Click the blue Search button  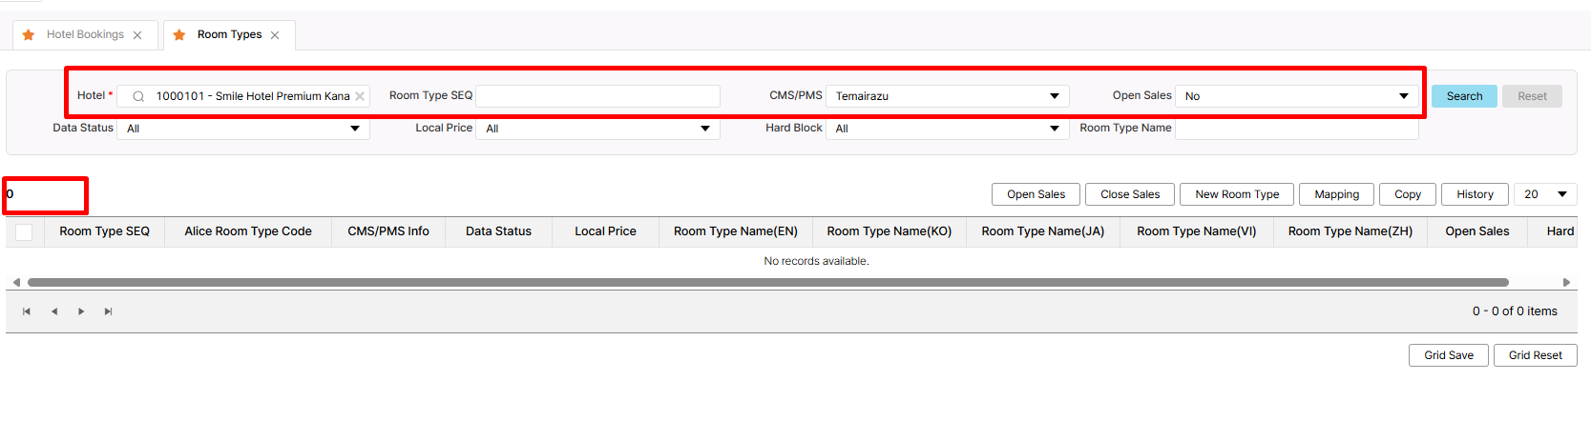point(1464,96)
